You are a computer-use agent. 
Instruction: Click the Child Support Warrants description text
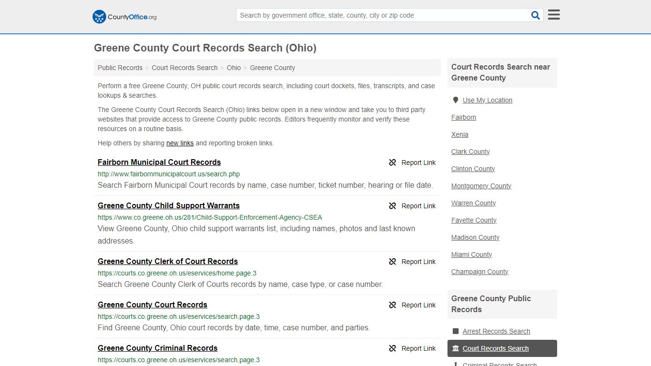(256, 234)
